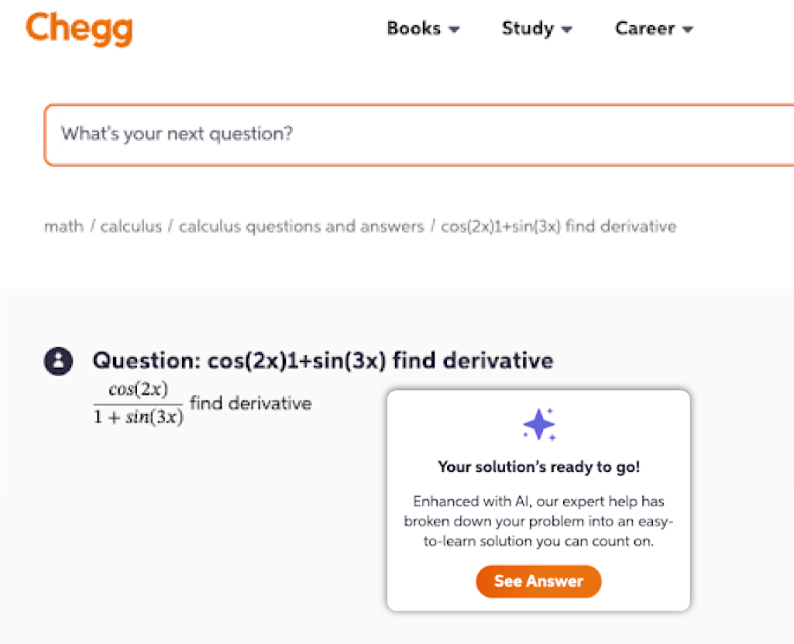Click "Your solution's ready to go!" heading
Viewport: 794px width, 644px height.
pos(538,467)
